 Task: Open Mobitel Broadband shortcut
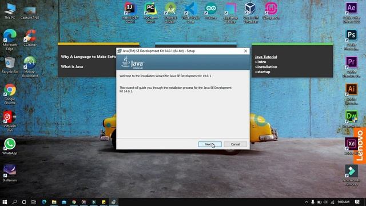tap(30, 67)
